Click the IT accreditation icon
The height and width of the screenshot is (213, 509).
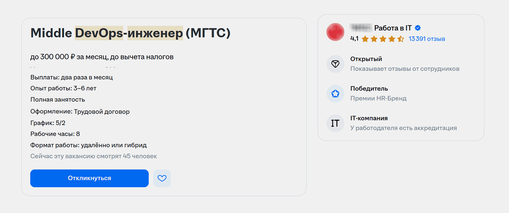[335, 123]
